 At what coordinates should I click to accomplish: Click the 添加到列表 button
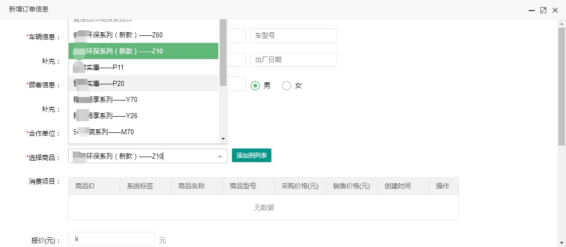tap(252, 156)
